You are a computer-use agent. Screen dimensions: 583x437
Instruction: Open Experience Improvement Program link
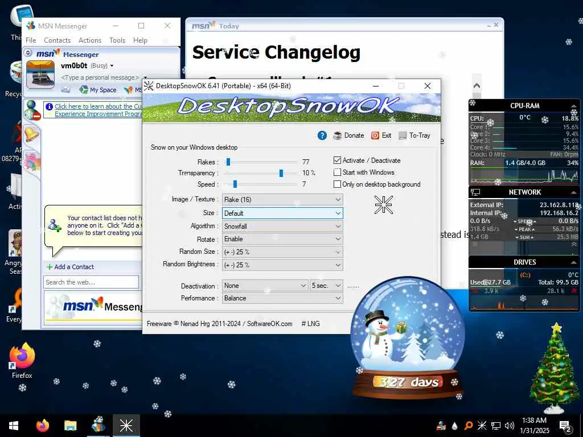click(x=98, y=110)
